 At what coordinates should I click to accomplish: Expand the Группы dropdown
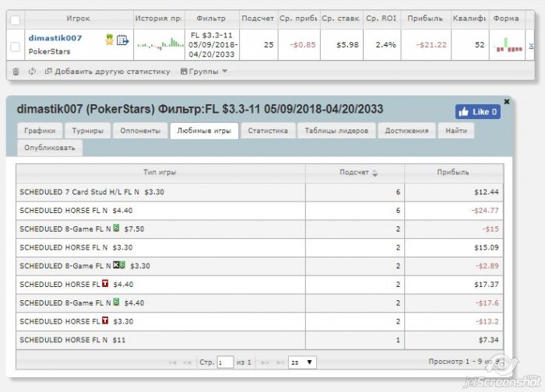(x=225, y=72)
